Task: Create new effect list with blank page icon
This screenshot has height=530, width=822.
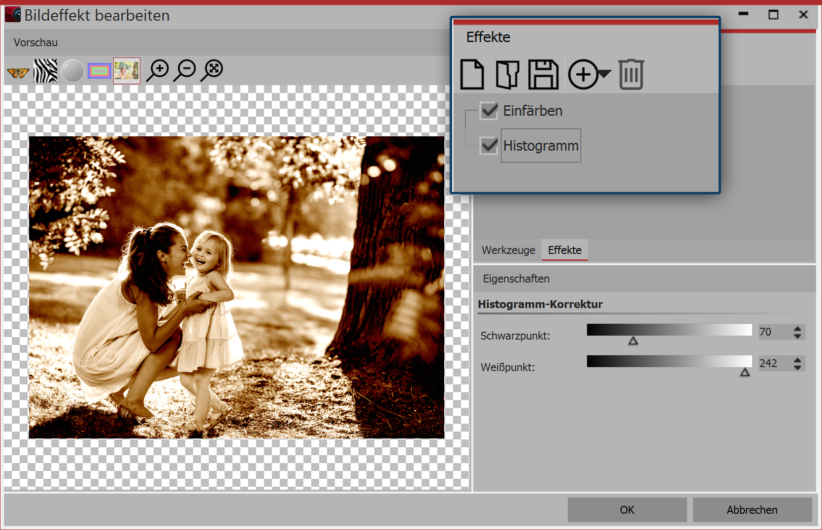Action: (472, 75)
